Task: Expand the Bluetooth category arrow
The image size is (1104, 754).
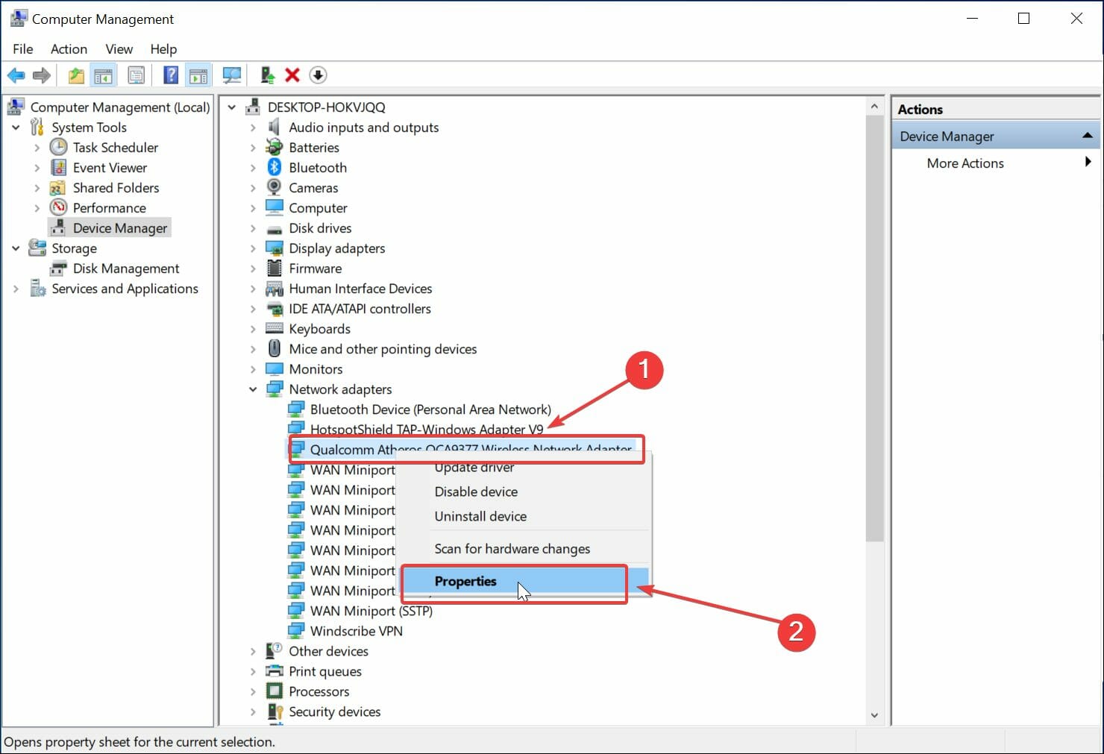Action: point(253,168)
